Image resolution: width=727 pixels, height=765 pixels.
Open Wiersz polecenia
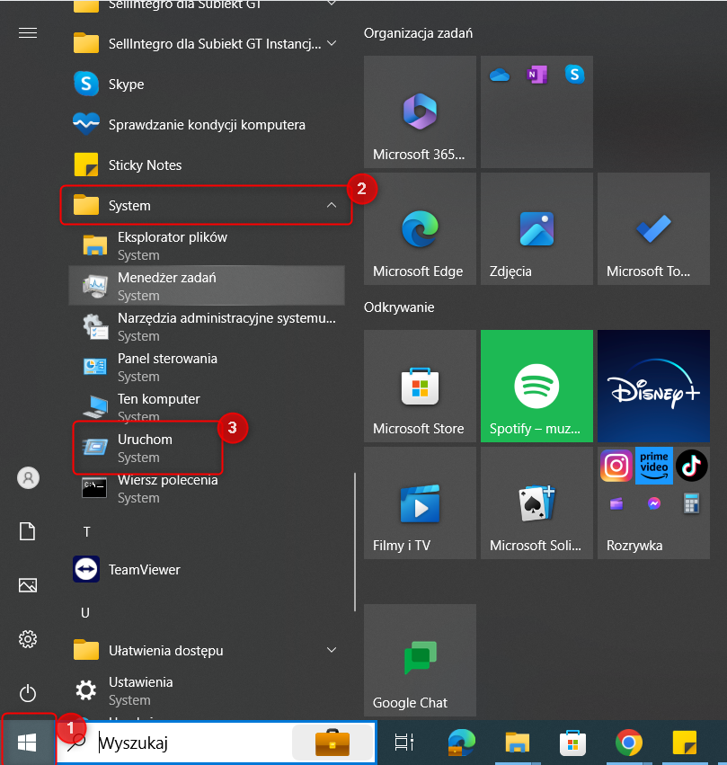click(x=207, y=488)
